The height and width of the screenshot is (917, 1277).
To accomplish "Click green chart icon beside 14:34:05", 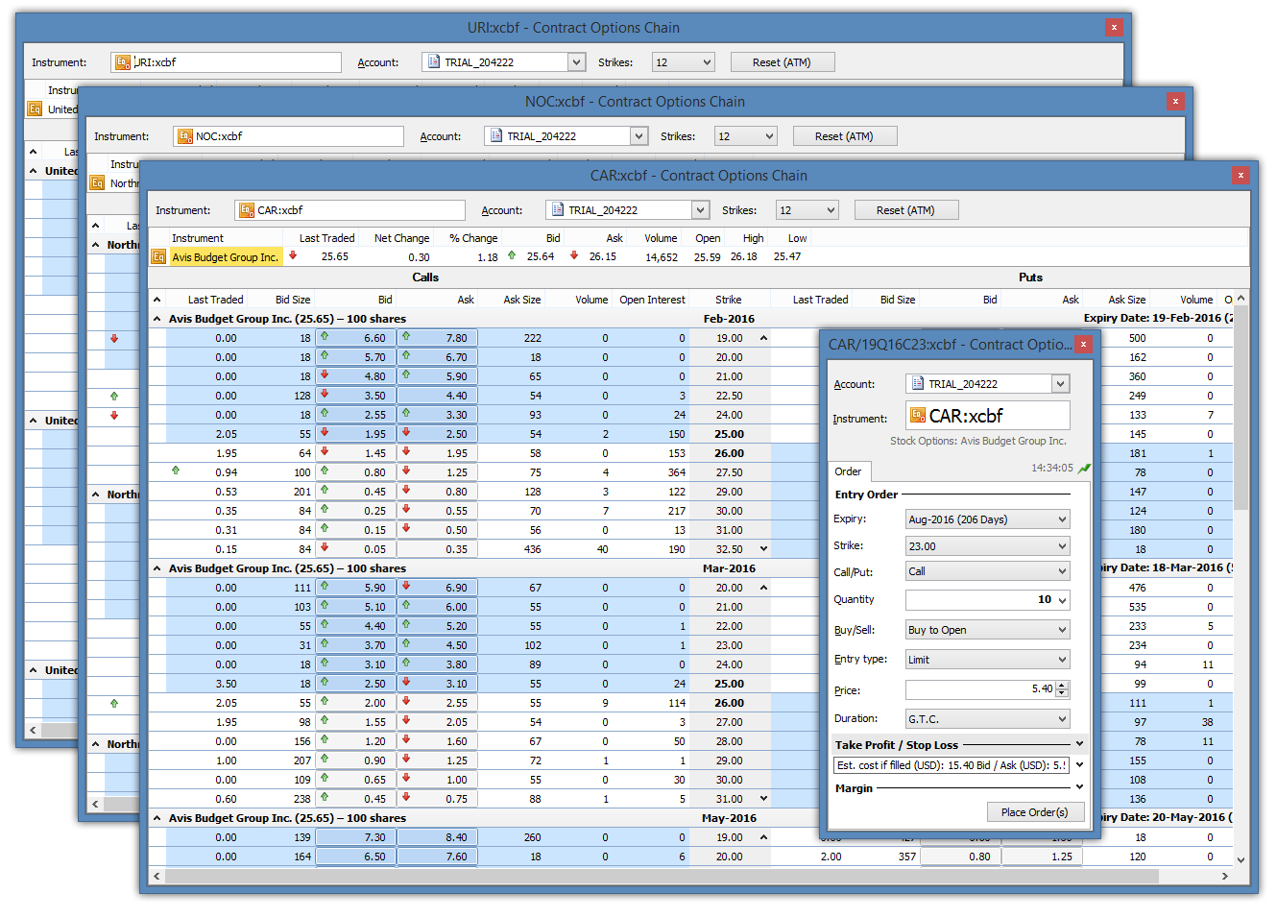I will click(x=1084, y=469).
